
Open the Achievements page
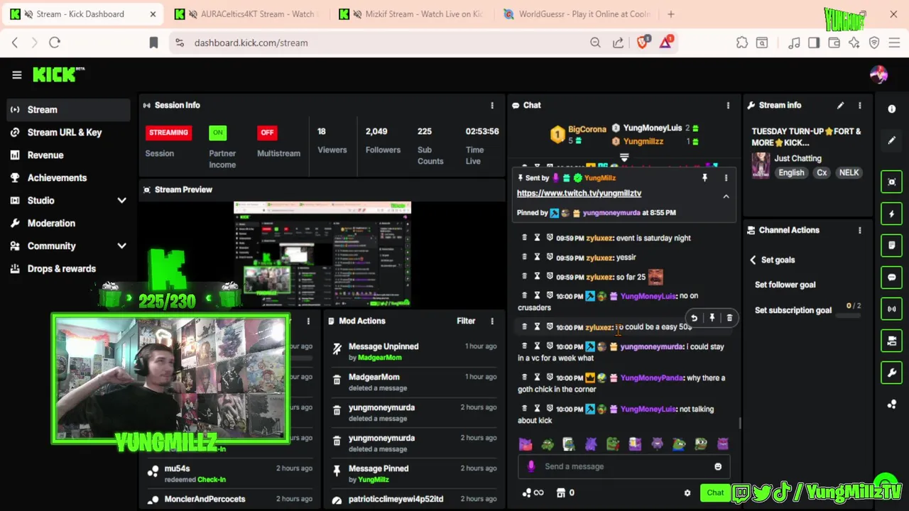click(68, 177)
